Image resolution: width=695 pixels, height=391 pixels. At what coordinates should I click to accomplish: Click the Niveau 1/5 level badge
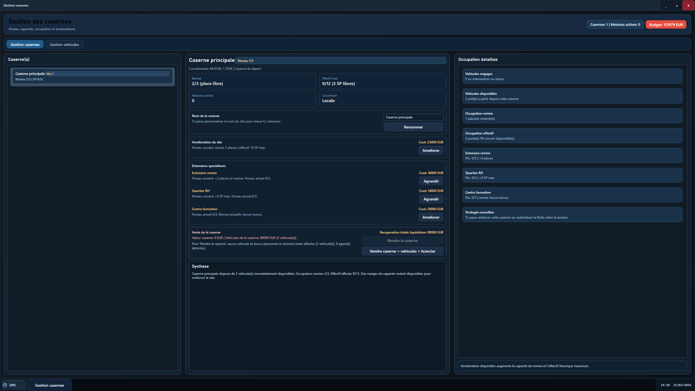245,60
